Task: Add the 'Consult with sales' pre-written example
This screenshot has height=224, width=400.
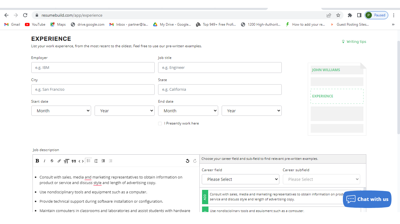Action: [205, 197]
